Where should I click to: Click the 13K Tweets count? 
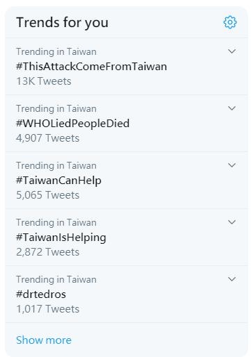(44, 81)
